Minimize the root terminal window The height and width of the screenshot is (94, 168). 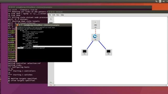click(x=19, y=25)
